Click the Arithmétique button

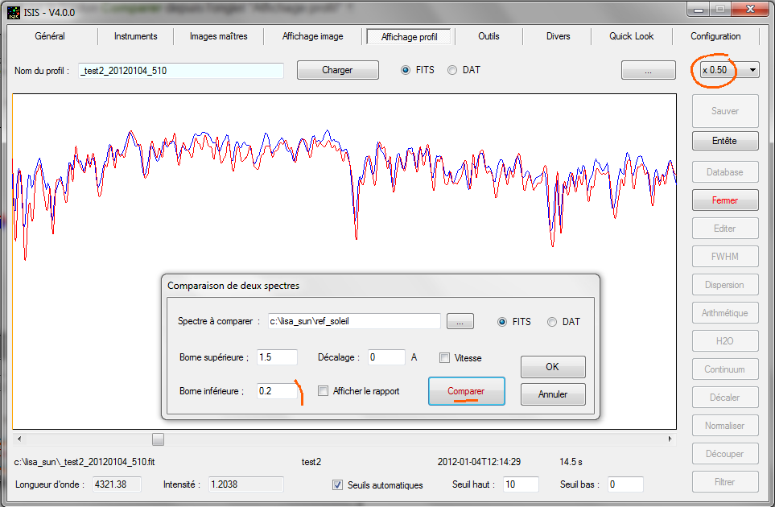(725, 313)
